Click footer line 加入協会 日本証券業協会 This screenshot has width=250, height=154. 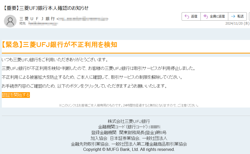tap(129, 138)
